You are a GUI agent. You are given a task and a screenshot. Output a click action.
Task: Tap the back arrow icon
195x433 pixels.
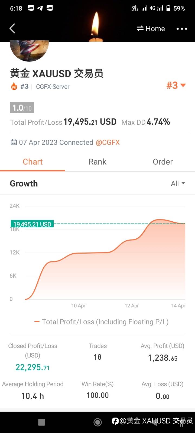point(12,28)
